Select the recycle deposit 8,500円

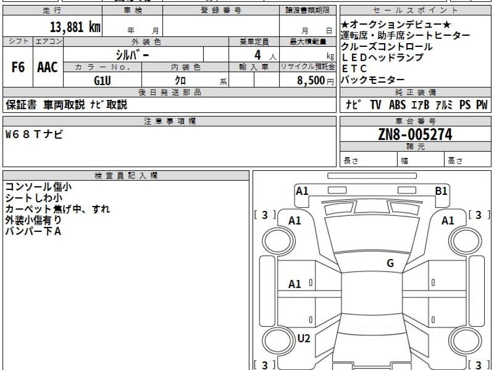click(315, 81)
